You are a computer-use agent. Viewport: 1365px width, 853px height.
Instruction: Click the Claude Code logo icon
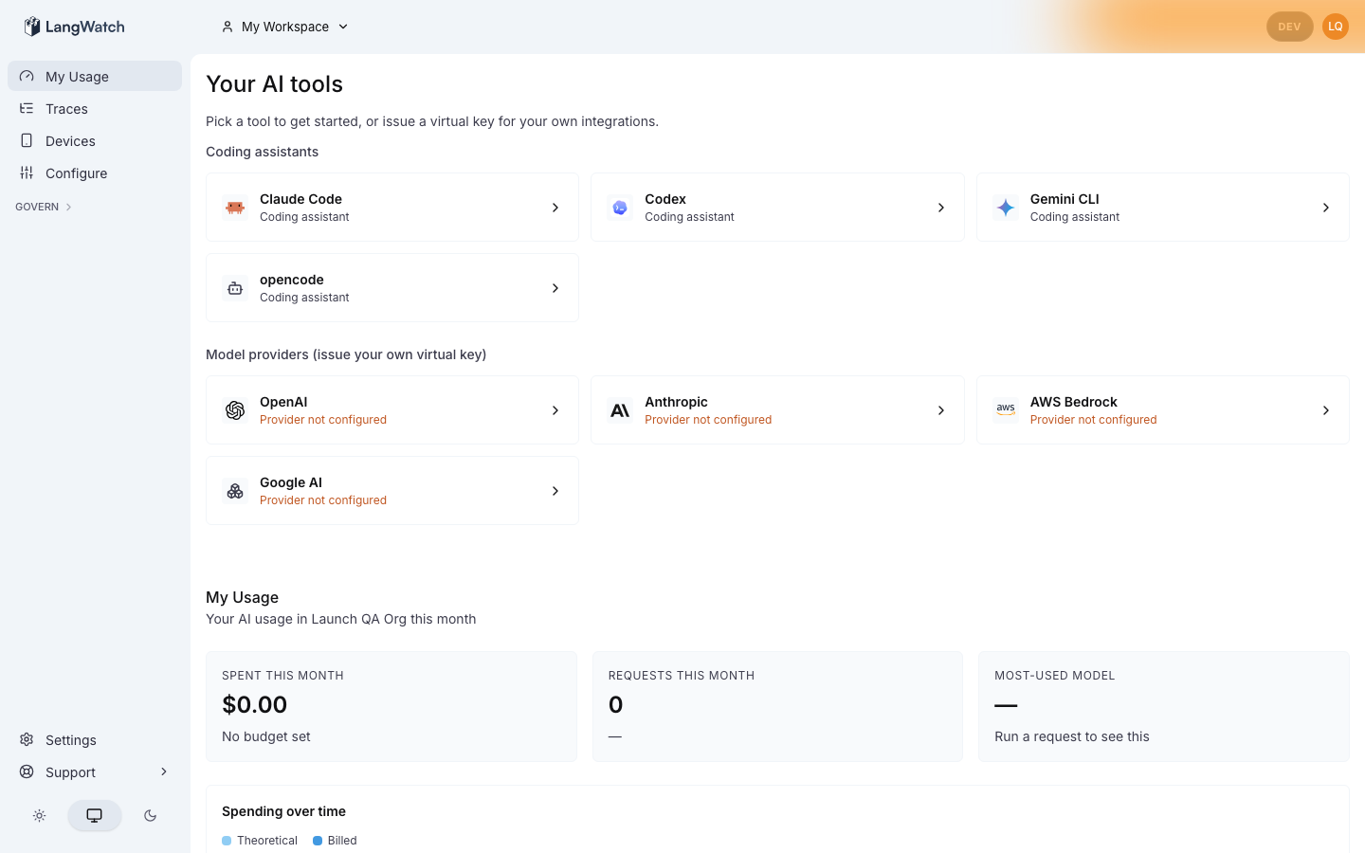click(x=235, y=208)
